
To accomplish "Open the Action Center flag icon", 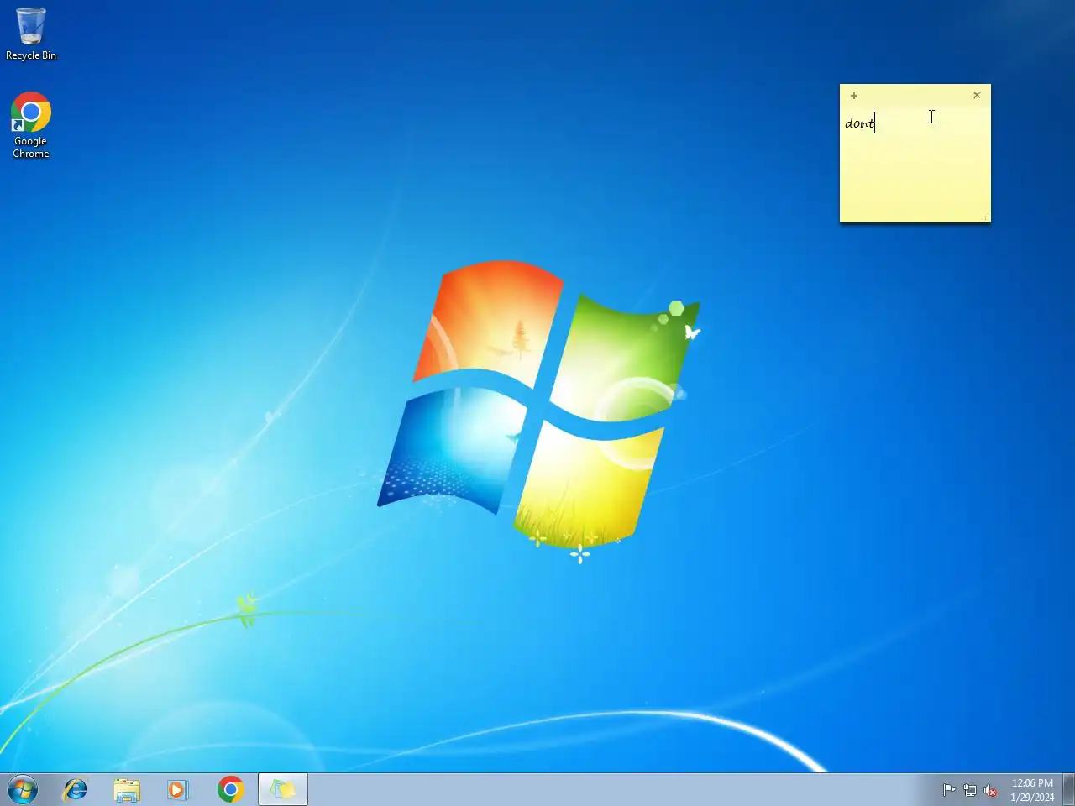I will [x=949, y=790].
